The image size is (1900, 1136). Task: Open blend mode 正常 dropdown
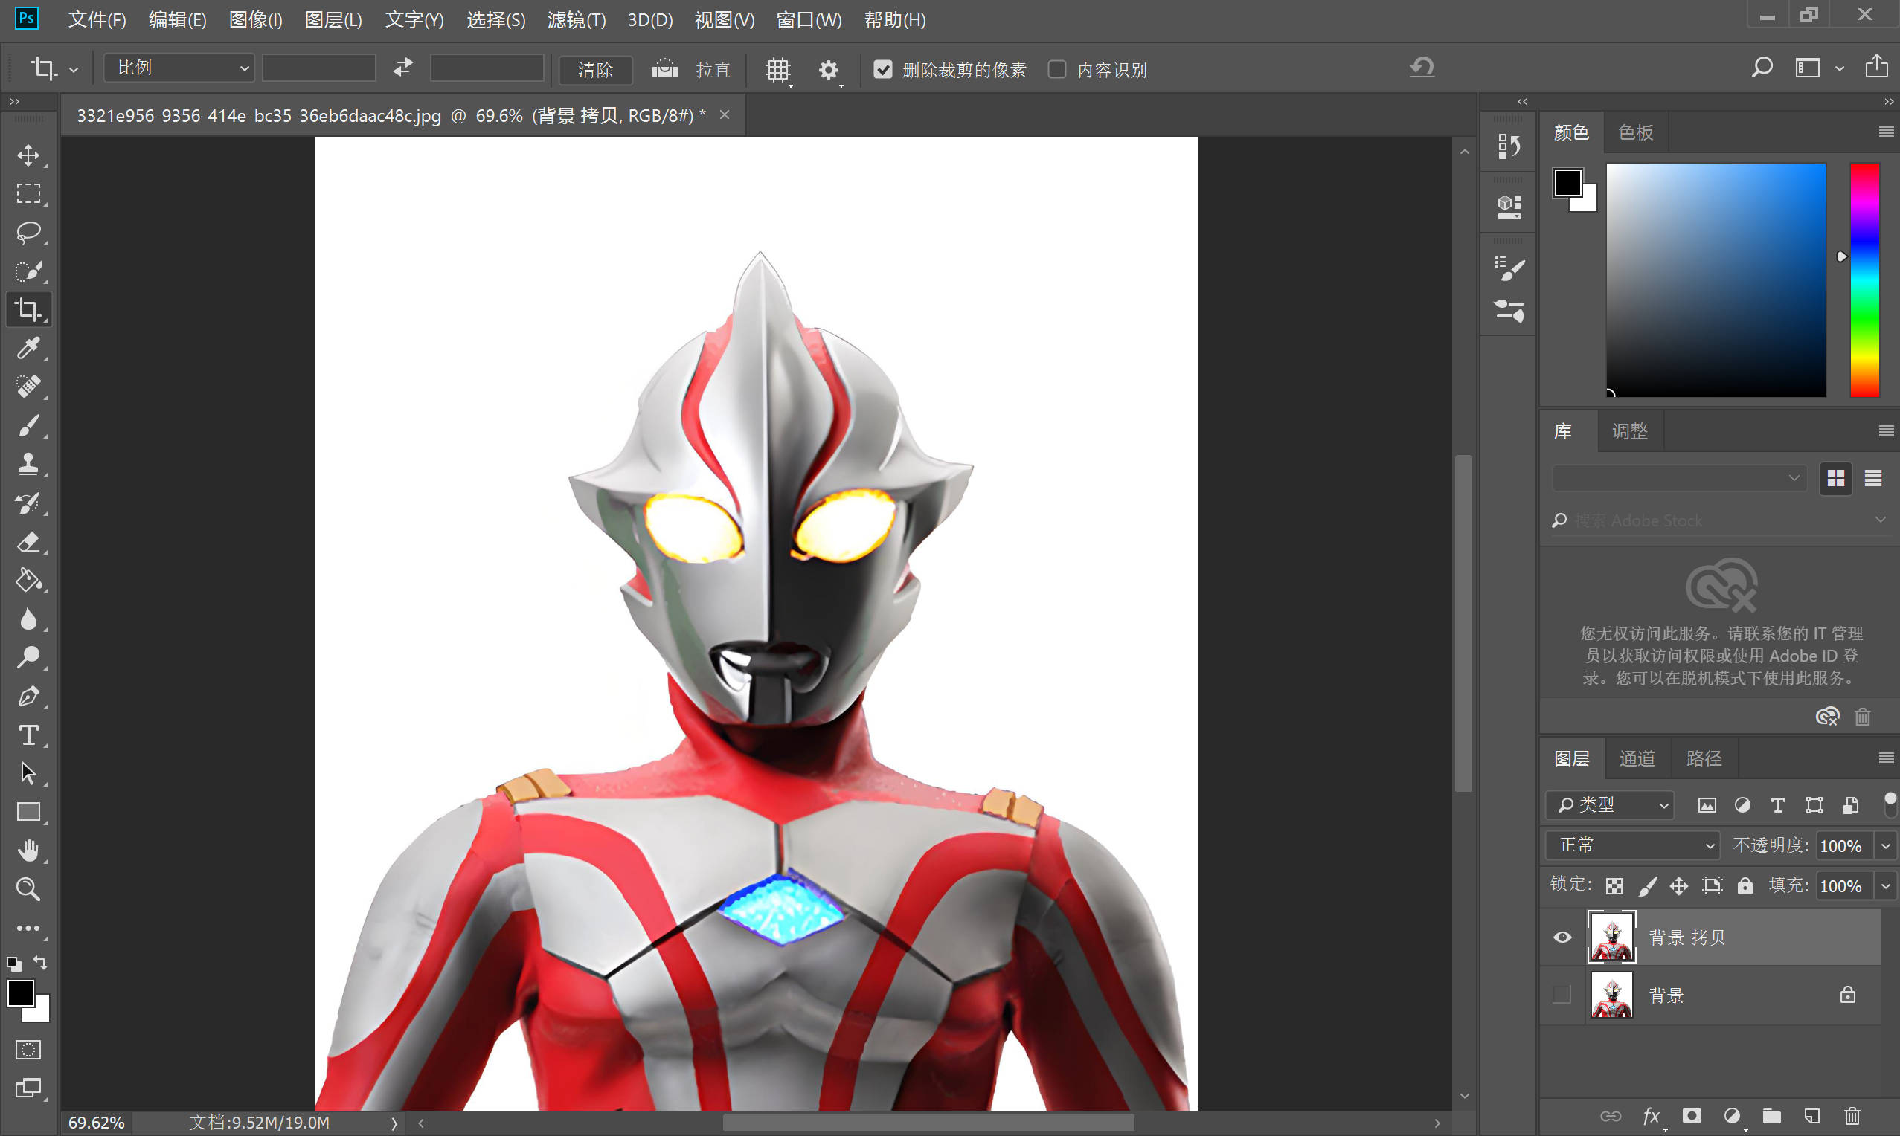pyautogui.click(x=1633, y=845)
